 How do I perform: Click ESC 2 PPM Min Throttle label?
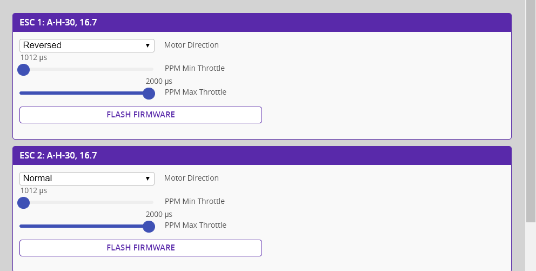[195, 201]
